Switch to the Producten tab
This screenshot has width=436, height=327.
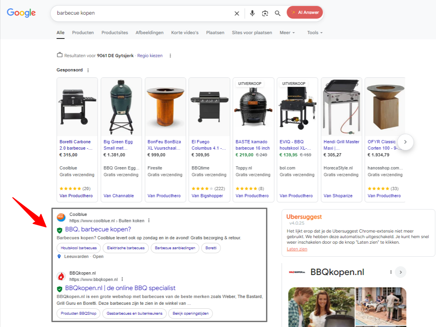pyautogui.click(x=83, y=33)
